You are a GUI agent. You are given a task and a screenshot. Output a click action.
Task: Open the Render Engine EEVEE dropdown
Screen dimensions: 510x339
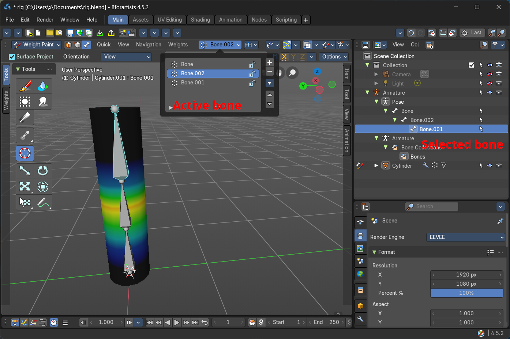coord(466,237)
